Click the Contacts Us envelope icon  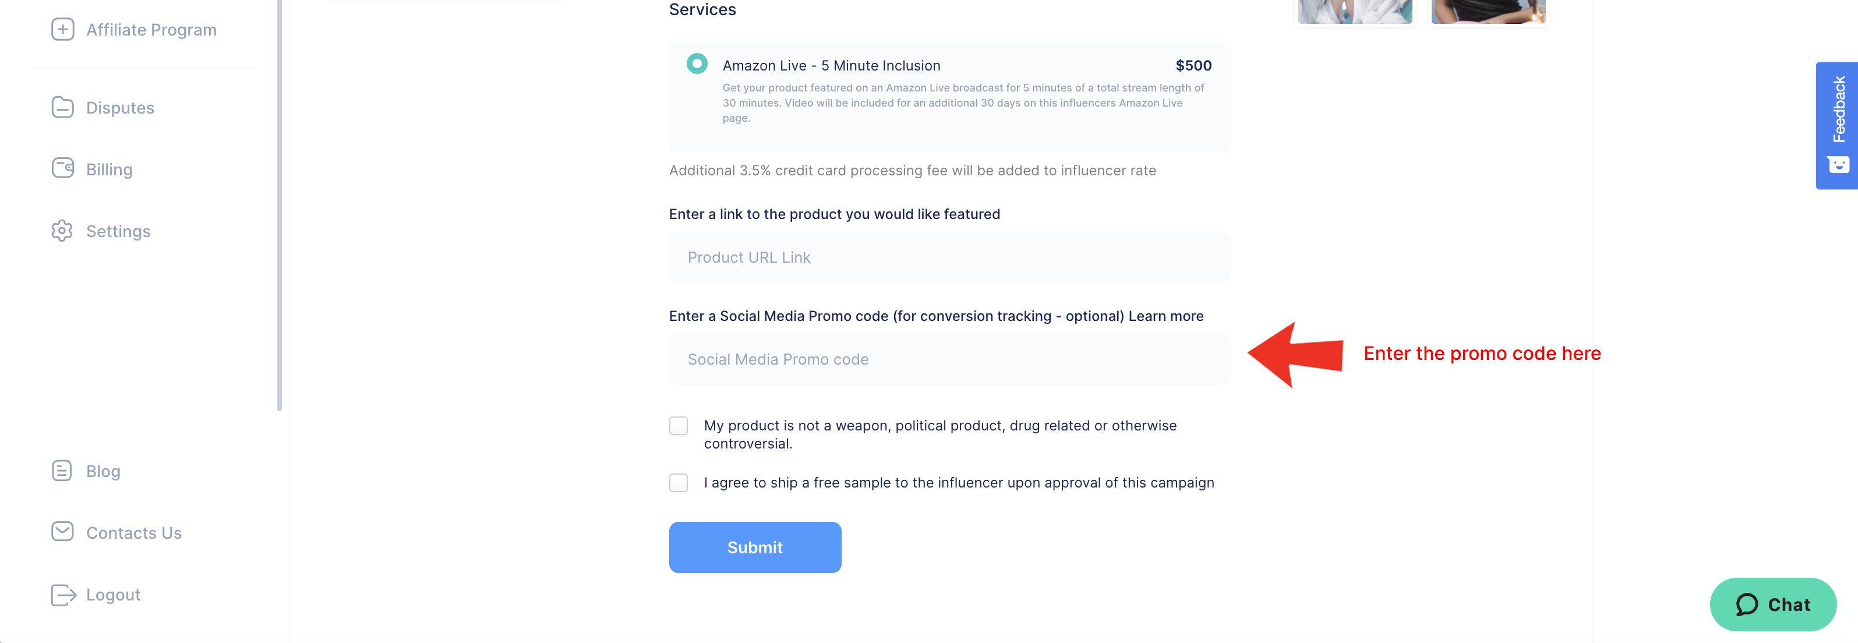pyautogui.click(x=63, y=532)
